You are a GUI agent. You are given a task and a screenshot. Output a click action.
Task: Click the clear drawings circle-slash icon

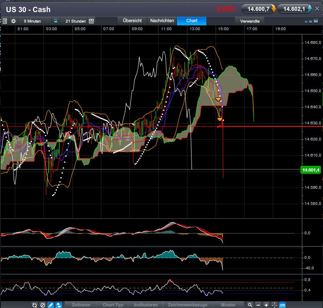click(43, 305)
